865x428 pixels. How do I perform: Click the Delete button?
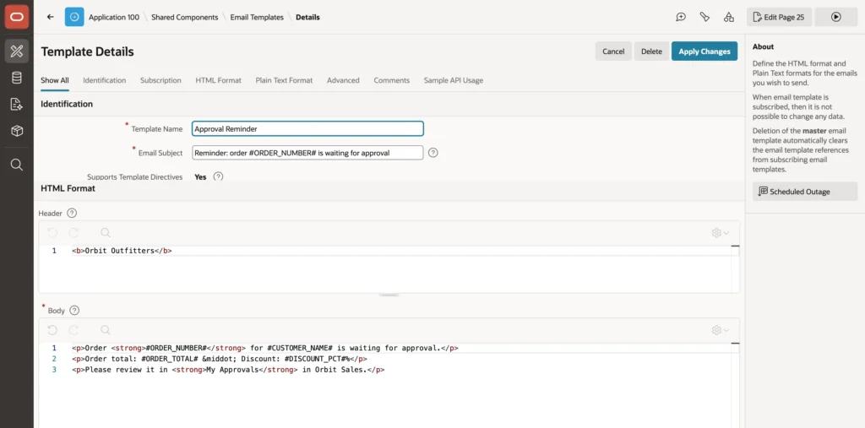point(651,51)
